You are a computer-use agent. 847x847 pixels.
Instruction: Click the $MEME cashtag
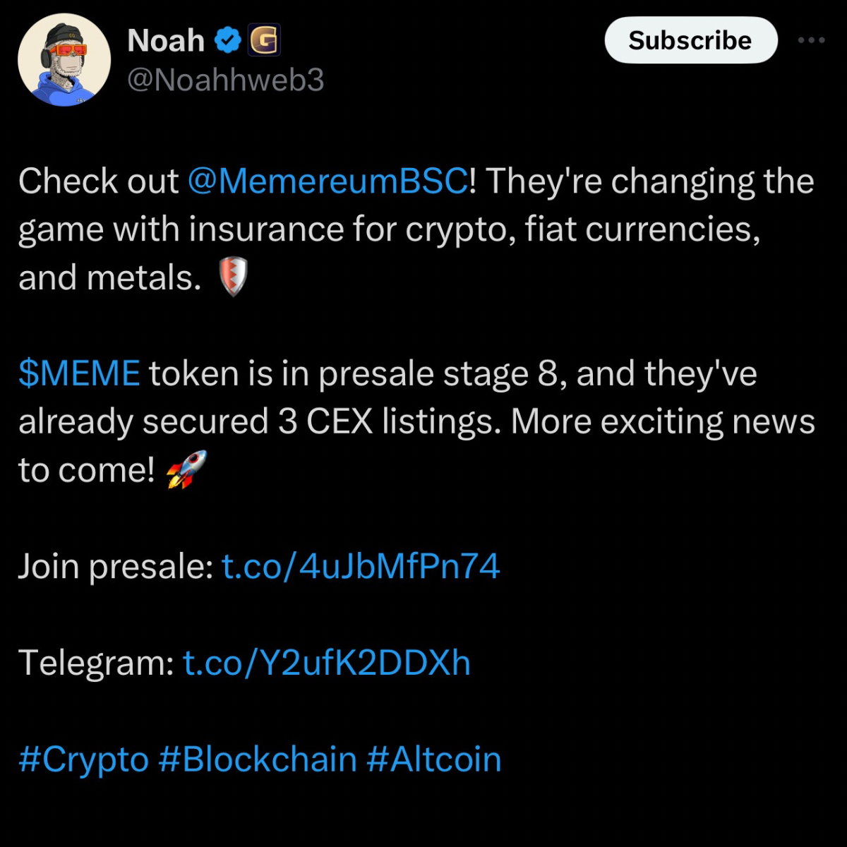[79, 373]
